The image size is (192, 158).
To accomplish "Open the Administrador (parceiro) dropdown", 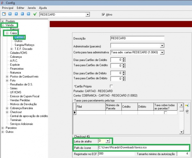I will (x=162, y=45).
